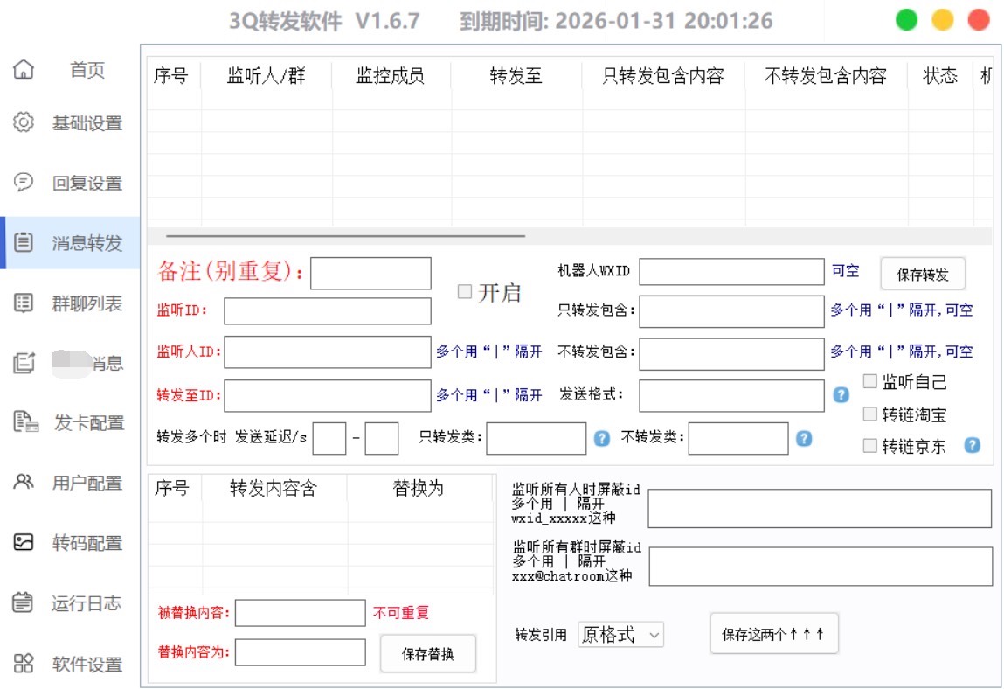Click the 保存这两个↑↑↑ button

(773, 634)
